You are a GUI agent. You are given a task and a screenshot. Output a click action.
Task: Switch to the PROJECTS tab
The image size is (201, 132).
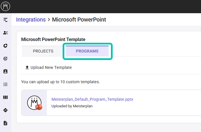pos(43,51)
